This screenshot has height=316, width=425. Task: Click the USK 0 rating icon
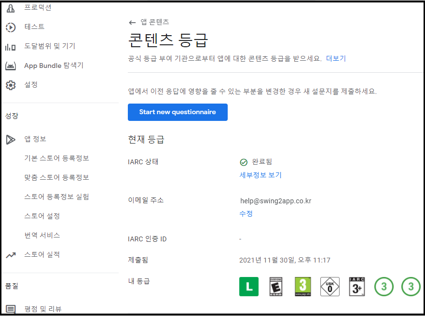(x=330, y=287)
